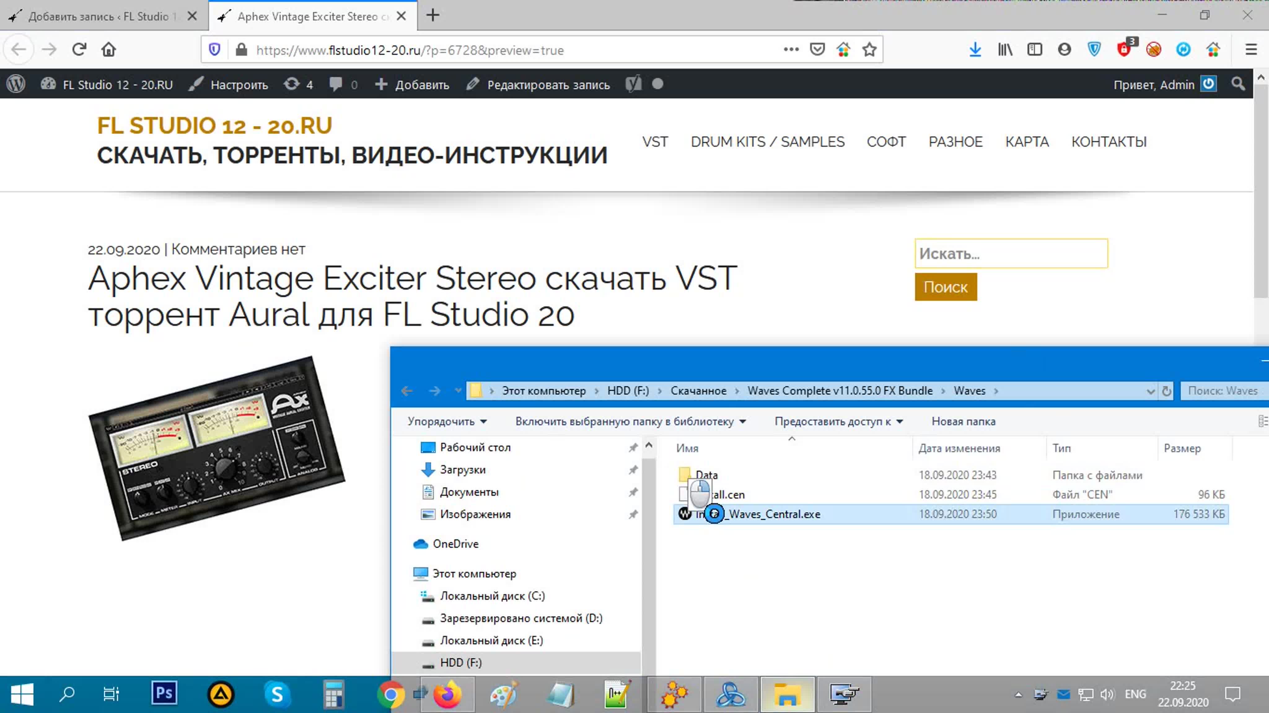Open WordPress logo menu in admin bar

16,84
